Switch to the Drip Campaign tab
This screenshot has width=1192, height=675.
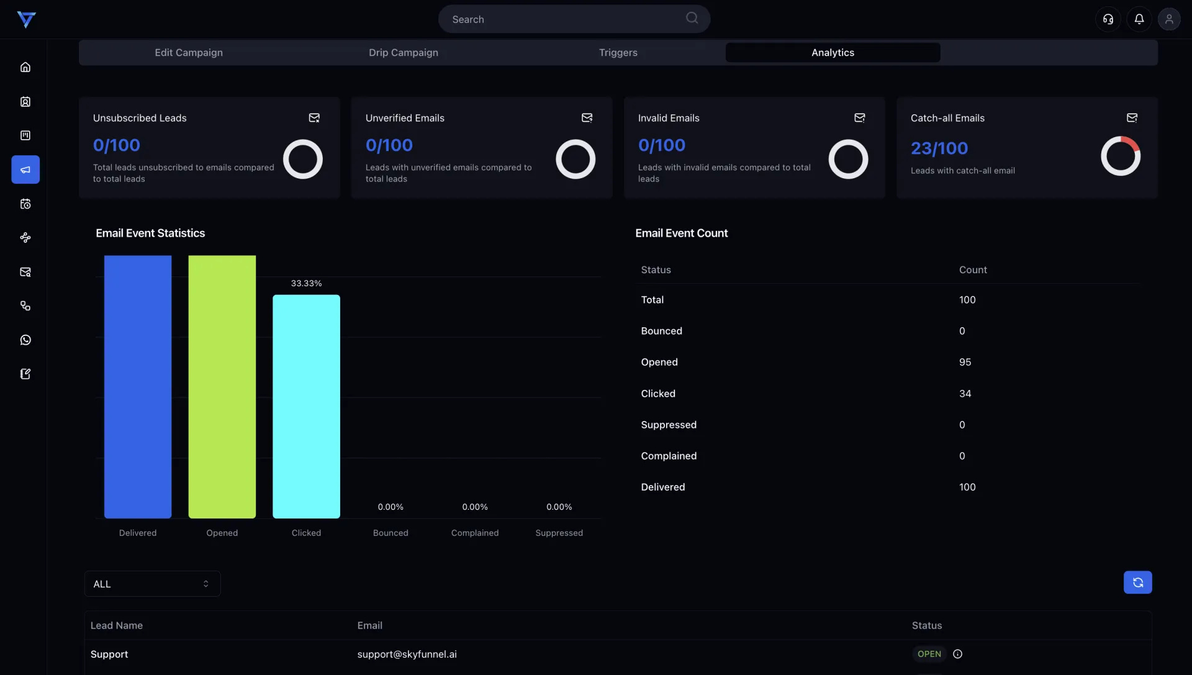404,53
